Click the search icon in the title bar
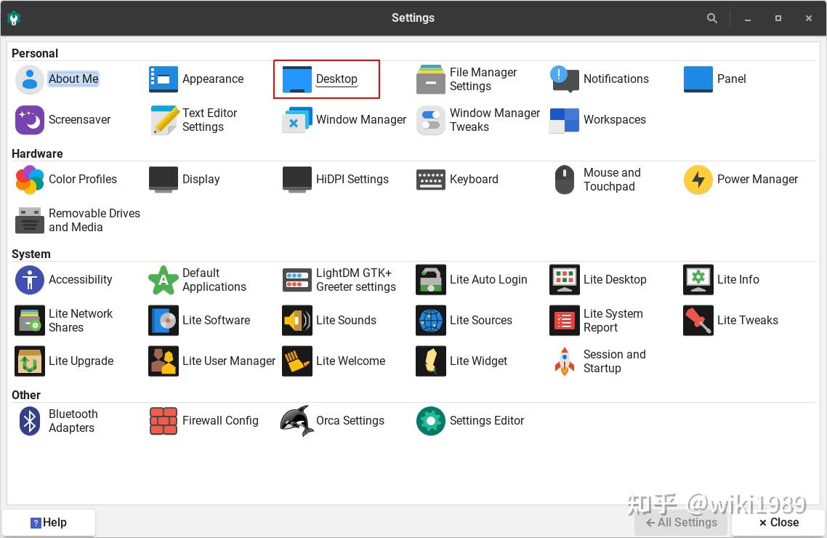The height and width of the screenshot is (538, 827). (x=711, y=17)
